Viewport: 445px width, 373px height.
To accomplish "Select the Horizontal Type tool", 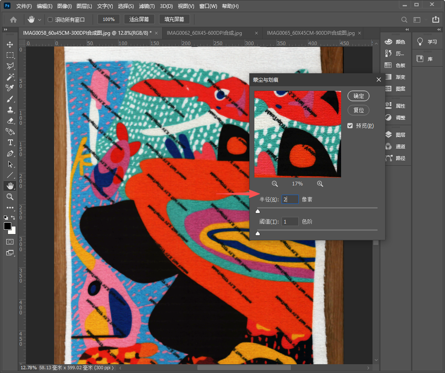I will (10, 142).
